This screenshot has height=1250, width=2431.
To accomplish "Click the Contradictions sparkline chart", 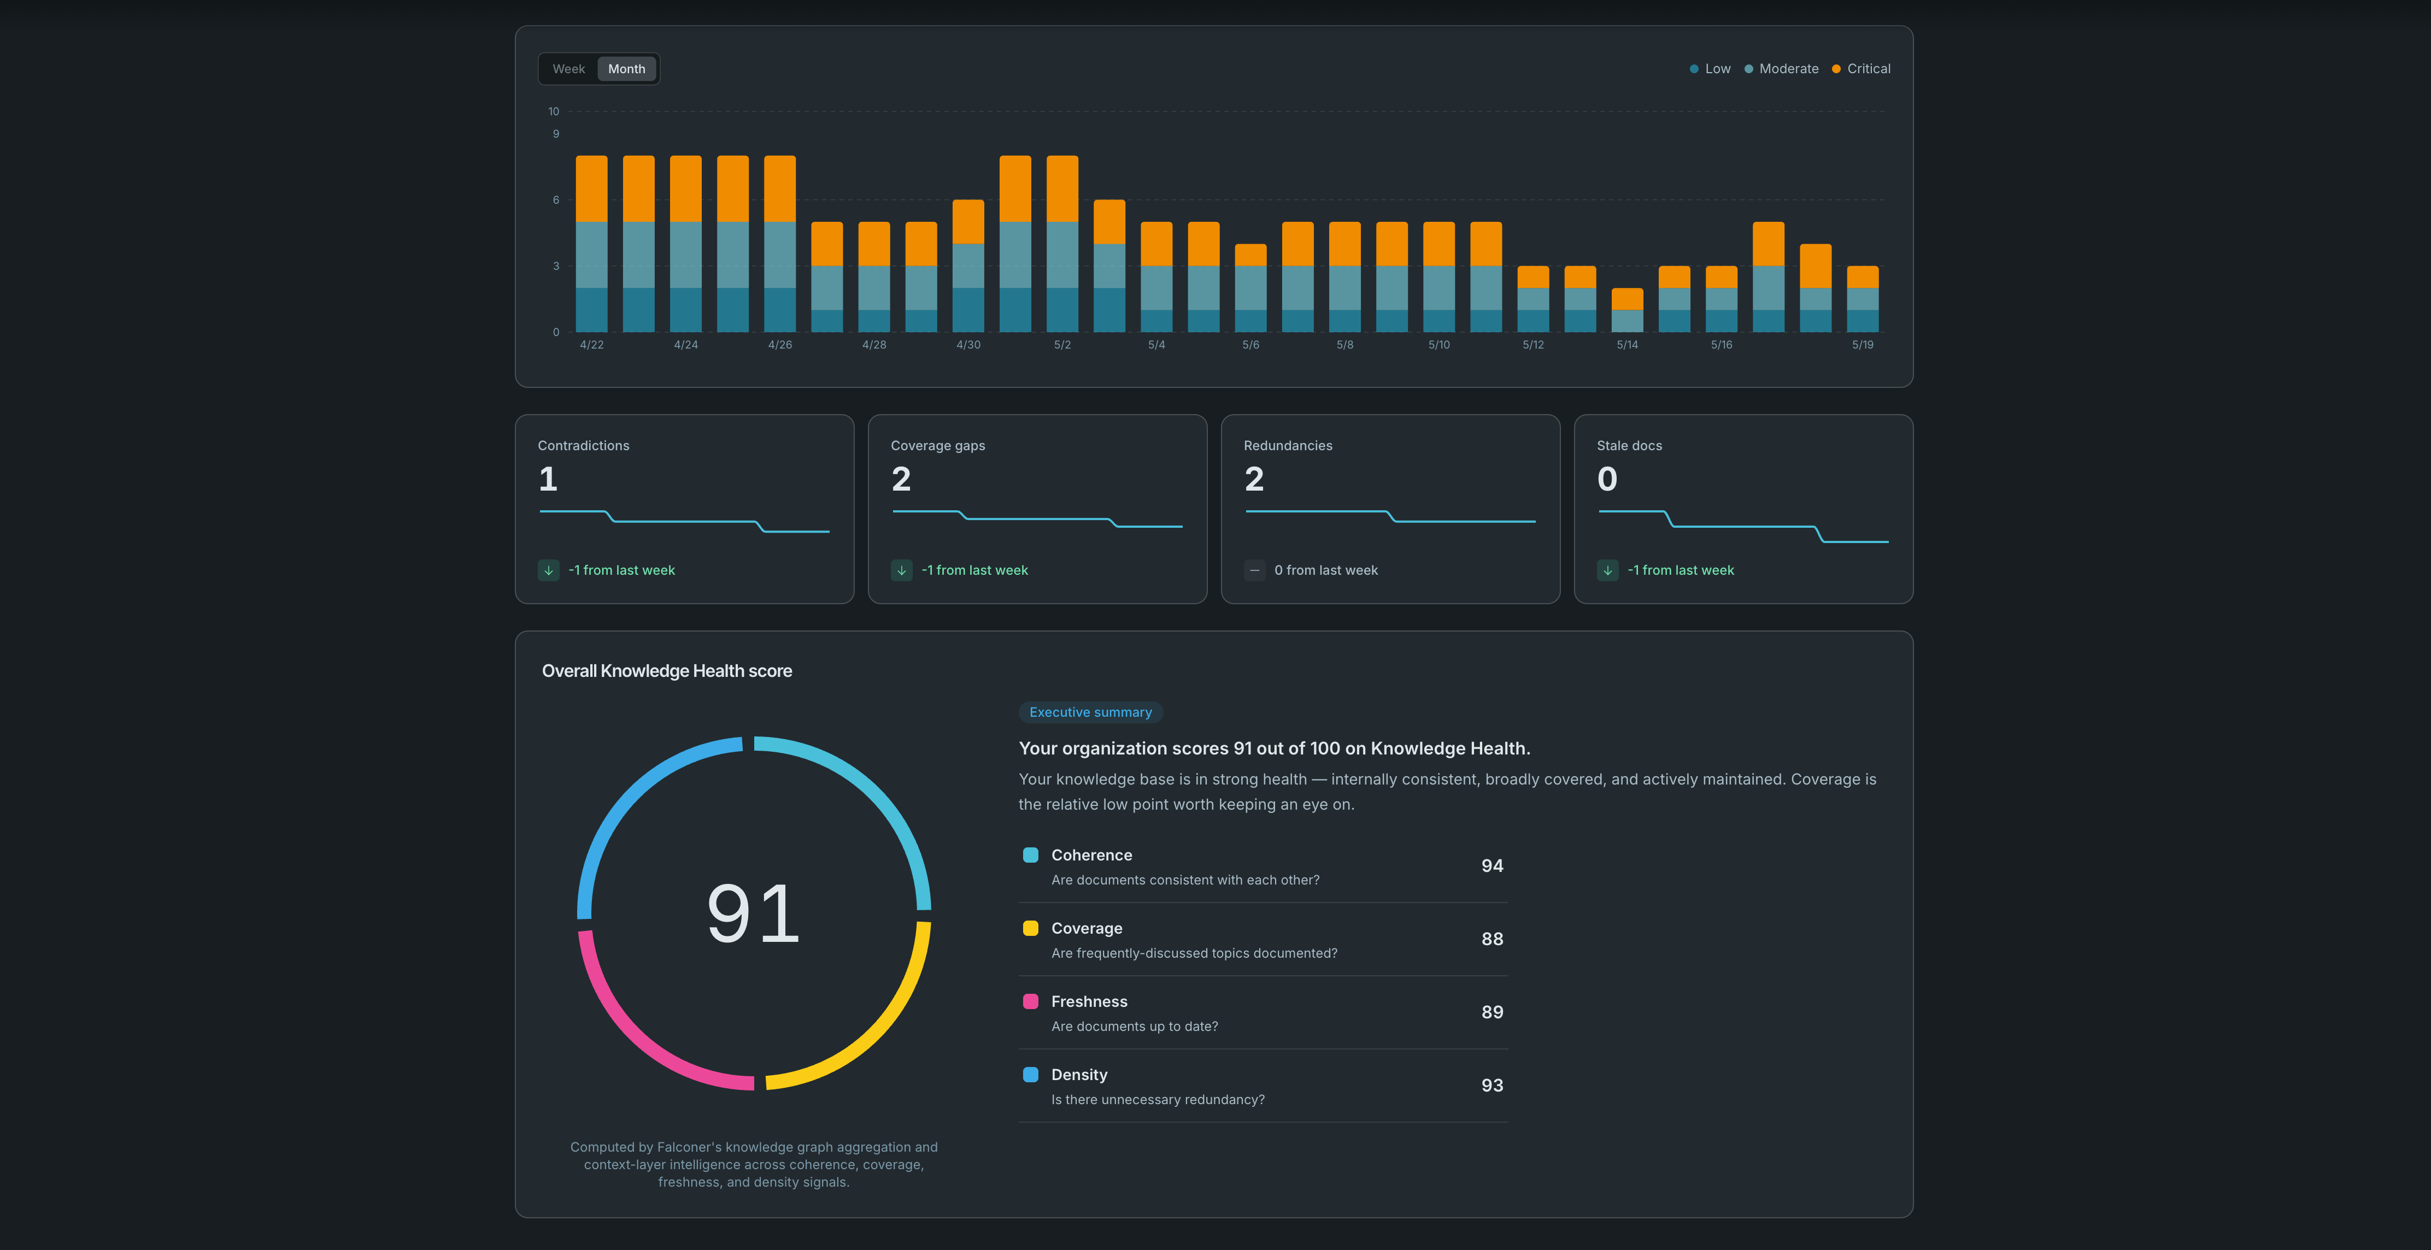I will click(684, 522).
